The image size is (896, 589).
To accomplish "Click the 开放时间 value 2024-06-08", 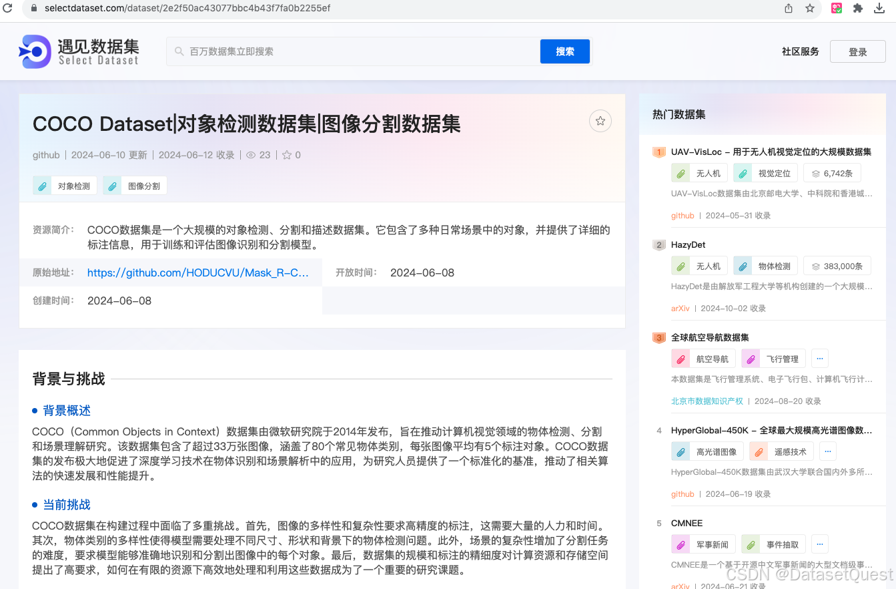I will click(x=422, y=272).
